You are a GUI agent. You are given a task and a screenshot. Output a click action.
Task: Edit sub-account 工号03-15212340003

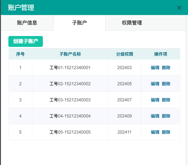pyautogui.click(x=155, y=100)
